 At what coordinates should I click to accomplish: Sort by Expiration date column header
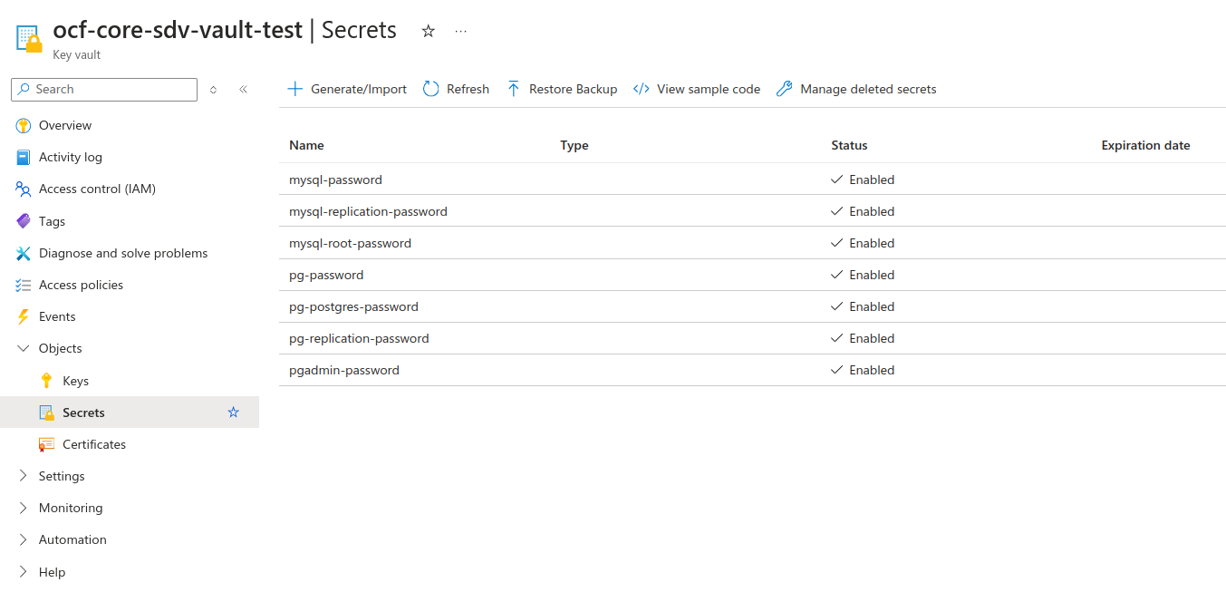(1145, 145)
